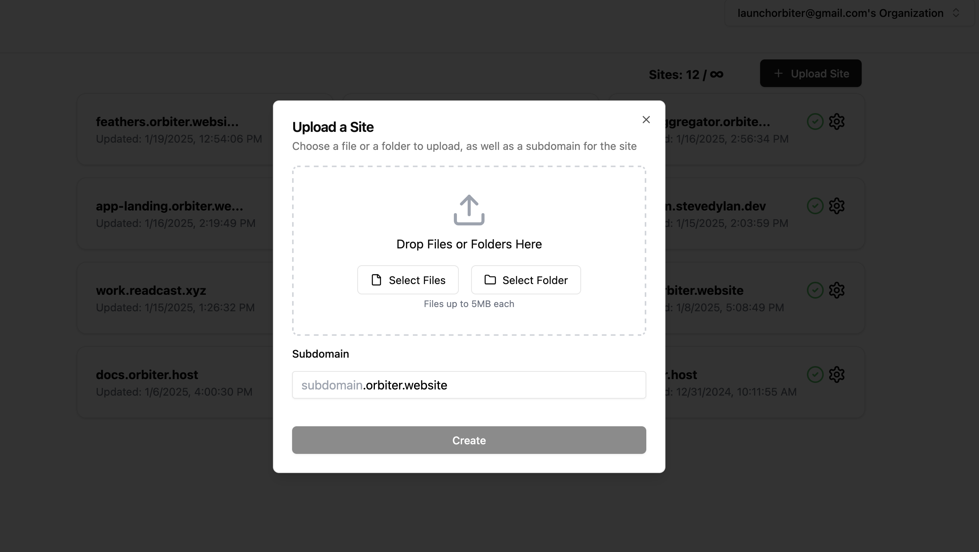Viewport: 979px width, 552px height.
Task: Click the Create button
Action: 469,440
